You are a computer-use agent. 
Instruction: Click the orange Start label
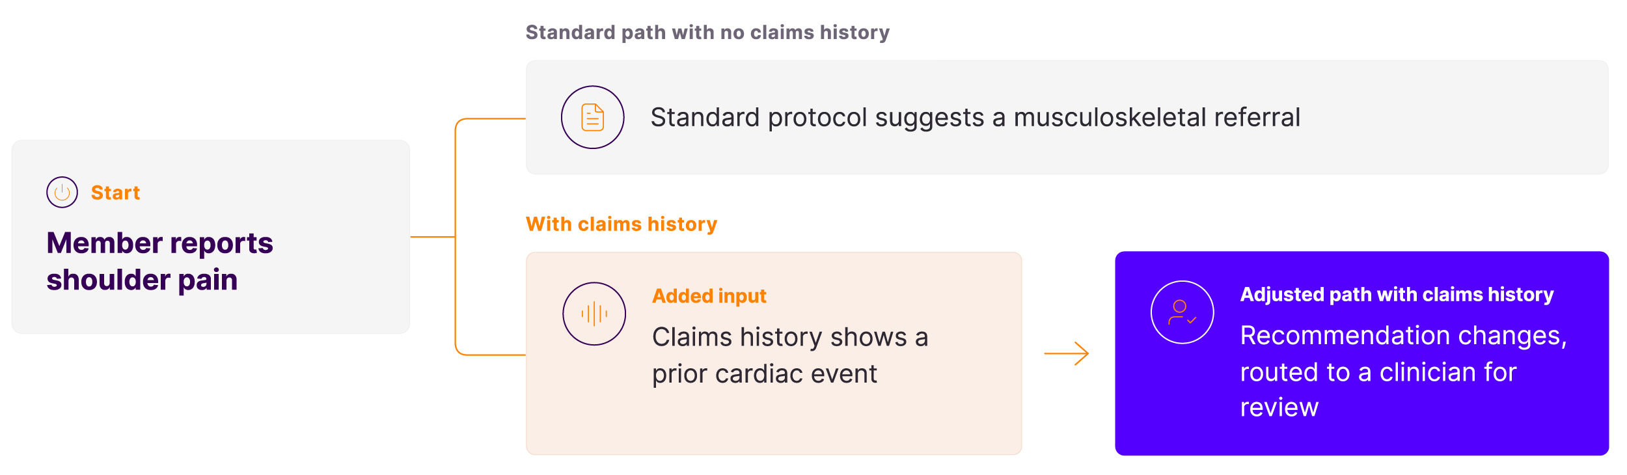pos(115,193)
